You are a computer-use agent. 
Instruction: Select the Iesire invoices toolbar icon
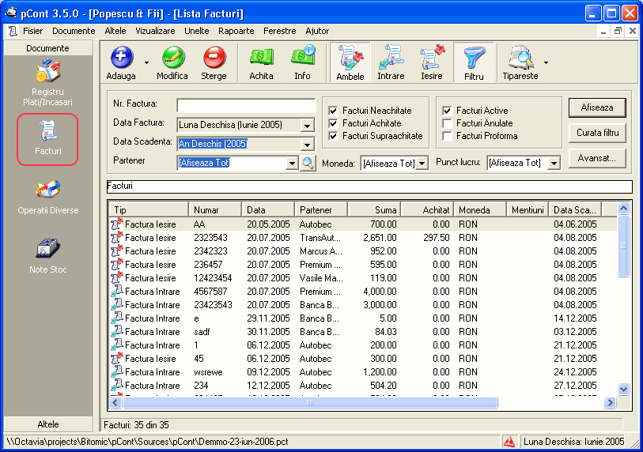[432, 58]
